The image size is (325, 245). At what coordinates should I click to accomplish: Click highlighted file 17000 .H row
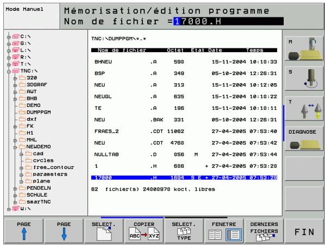184,178
